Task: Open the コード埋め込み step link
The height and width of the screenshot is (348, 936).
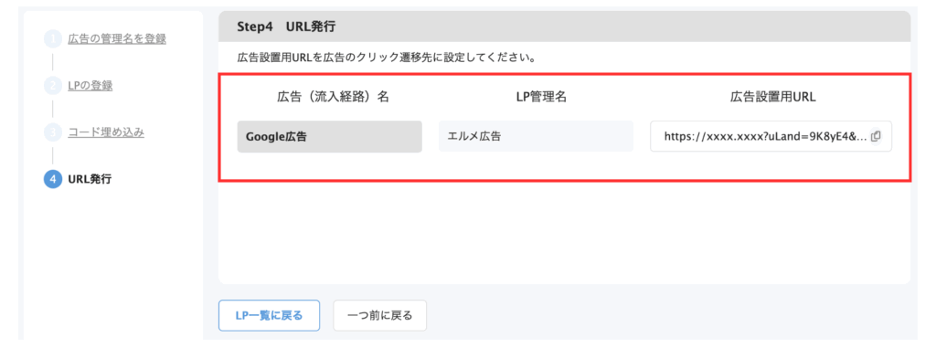Action: (x=106, y=132)
